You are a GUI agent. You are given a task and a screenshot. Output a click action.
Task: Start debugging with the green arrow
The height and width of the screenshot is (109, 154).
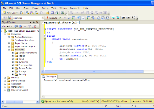click(x=60, y=18)
